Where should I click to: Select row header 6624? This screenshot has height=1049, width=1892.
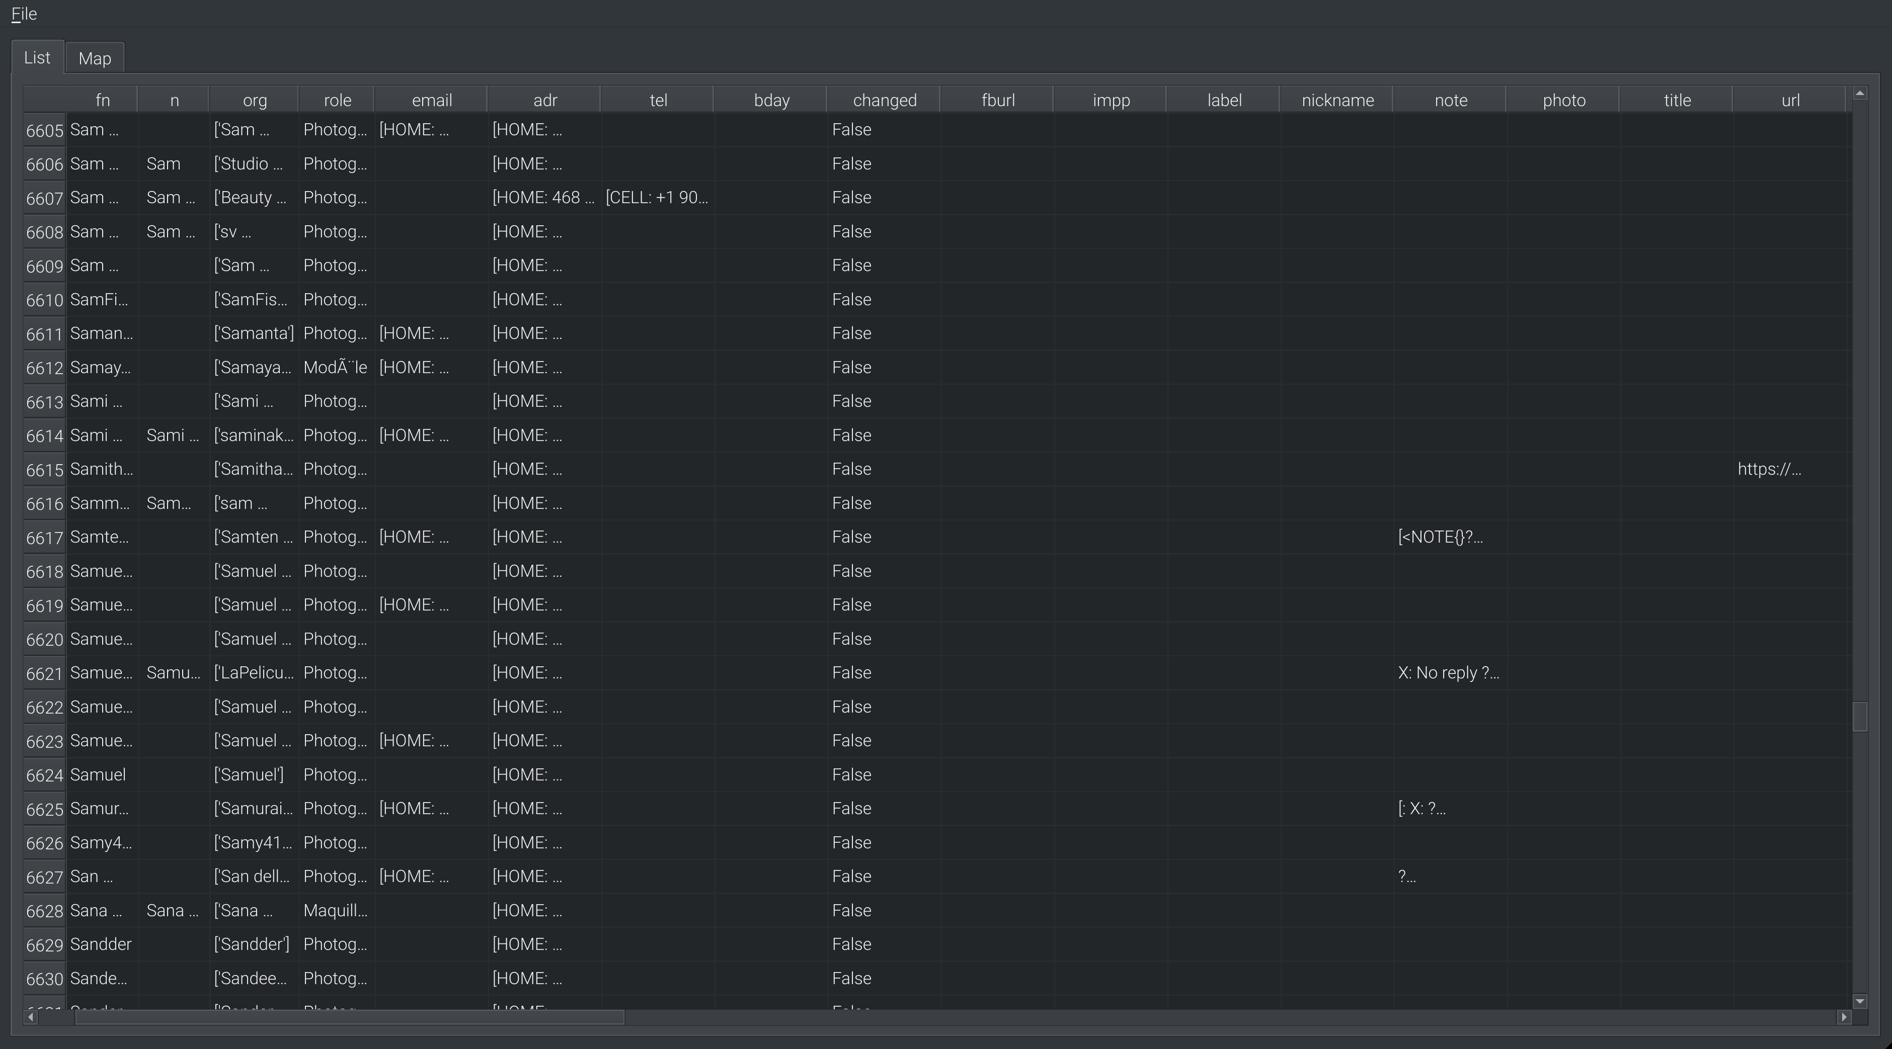coord(44,775)
